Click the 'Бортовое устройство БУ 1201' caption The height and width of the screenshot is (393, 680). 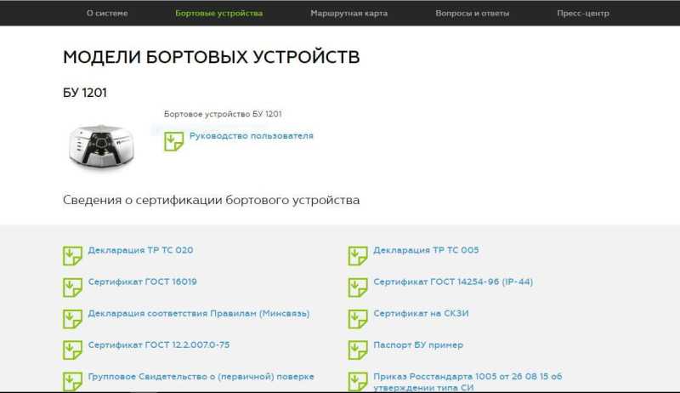pos(223,114)
